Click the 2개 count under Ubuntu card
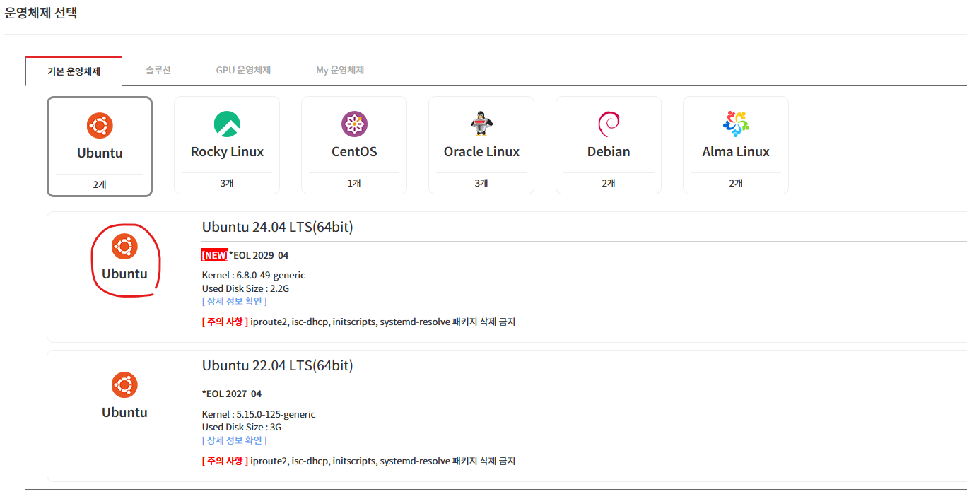967x494 pixels. [100, 184]
